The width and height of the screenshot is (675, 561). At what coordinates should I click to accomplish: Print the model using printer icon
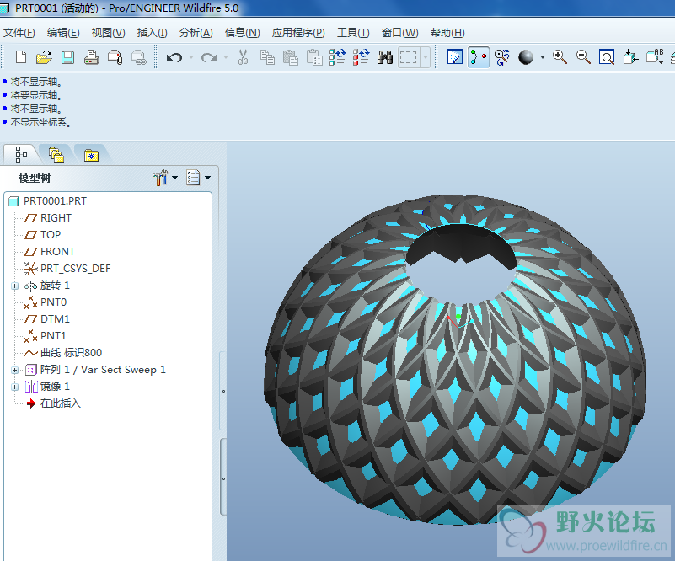click(x=91, y=57)
